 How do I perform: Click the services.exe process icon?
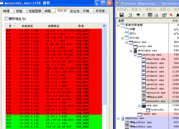[x=140, y=55]
